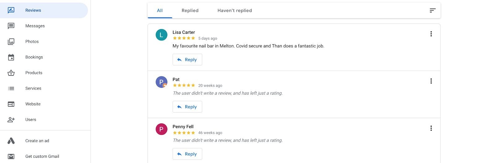The width and height of the screenshot is (495, 163).
Task: Expand three-dot menu on Penny Fell's review
Action: 431,128
